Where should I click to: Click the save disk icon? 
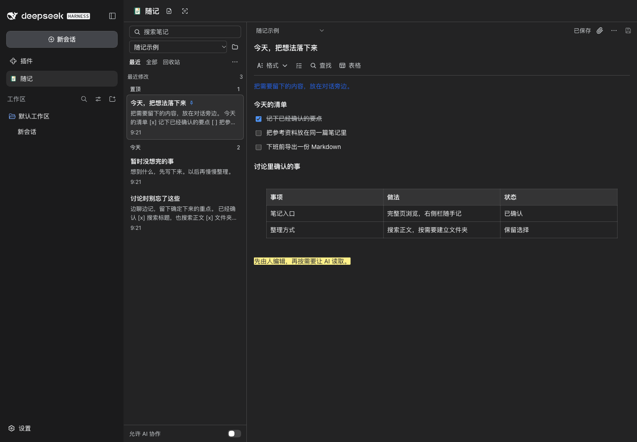628,30
